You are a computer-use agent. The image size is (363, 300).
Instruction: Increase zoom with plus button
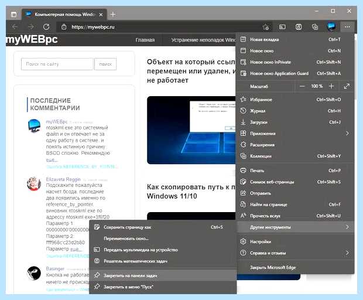click(331, 86)
